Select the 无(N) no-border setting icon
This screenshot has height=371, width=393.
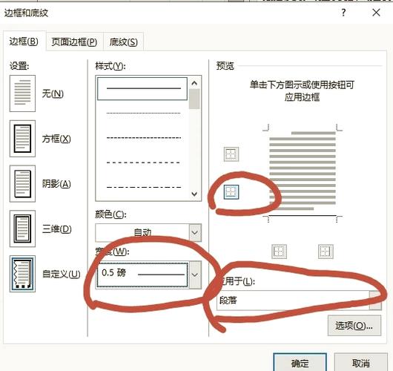point(22,93)
